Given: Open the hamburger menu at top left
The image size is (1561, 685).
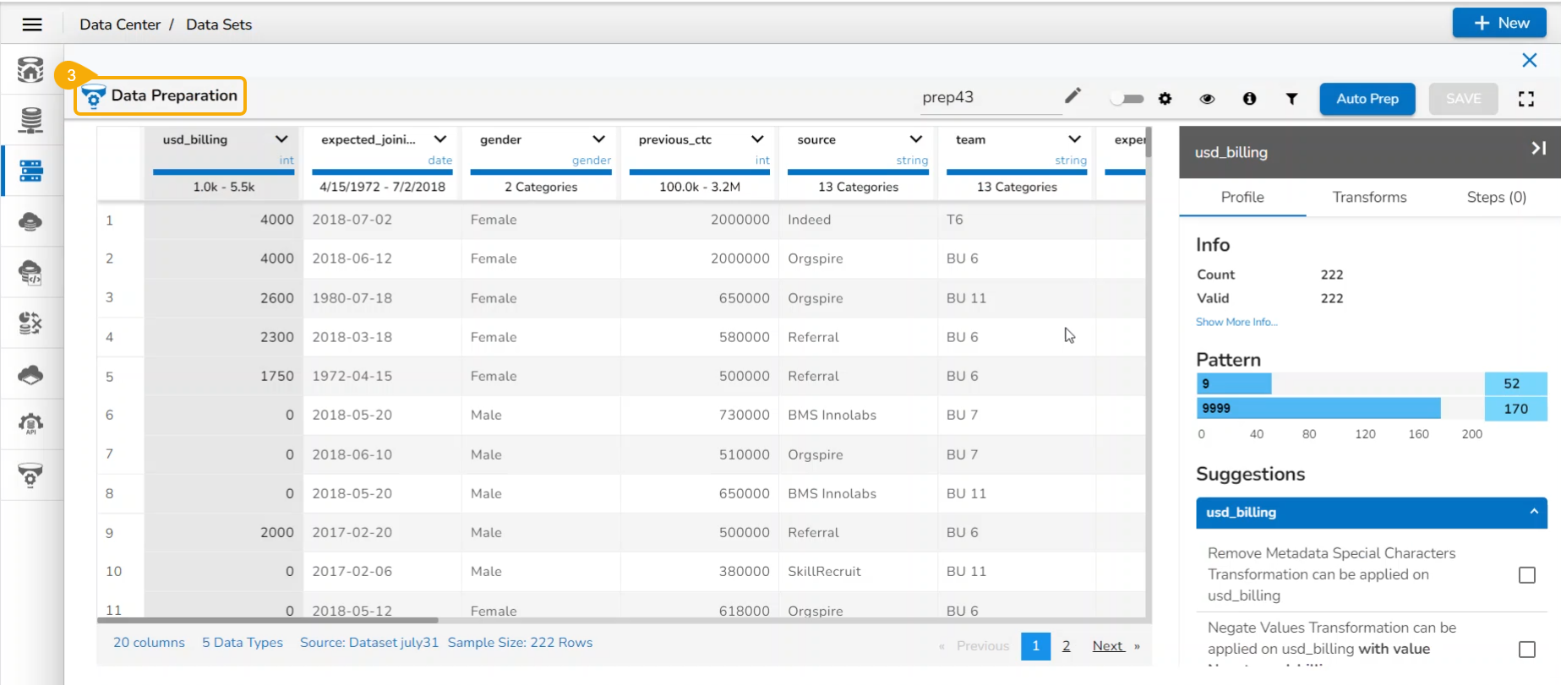Looking at the screenshot, I should (32, 24).
